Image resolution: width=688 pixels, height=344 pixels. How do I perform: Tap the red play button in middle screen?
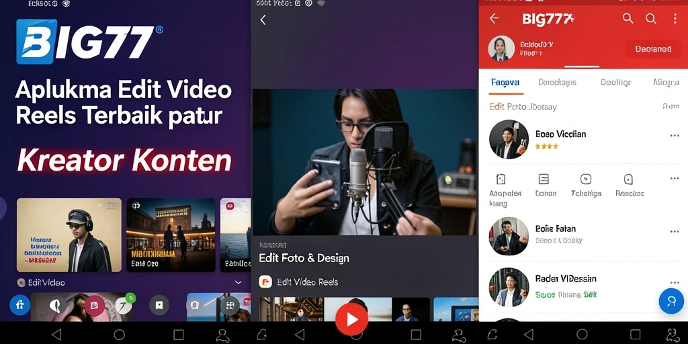point(351,319)
